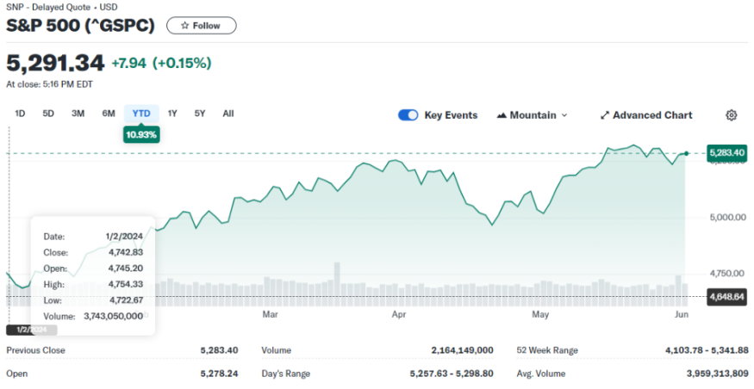Select the 1Y time range tab

172,114
